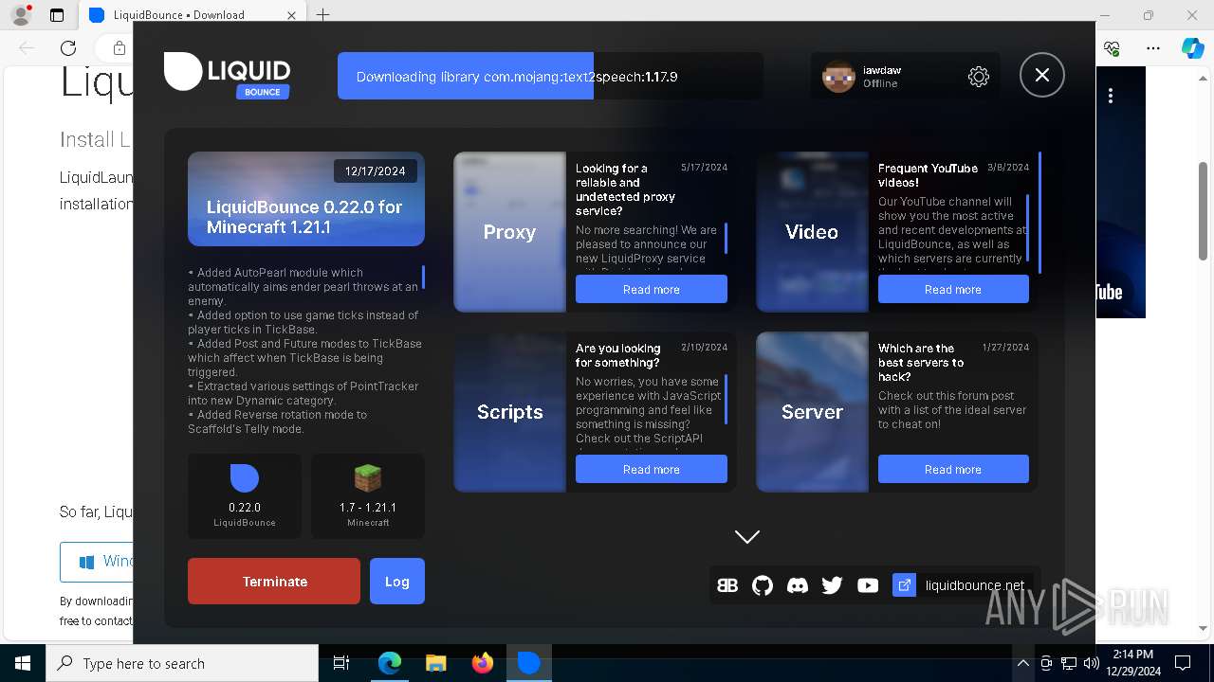Go back in the browser
The height and width of the screenshot is (682, 1214).
(27, 48)
